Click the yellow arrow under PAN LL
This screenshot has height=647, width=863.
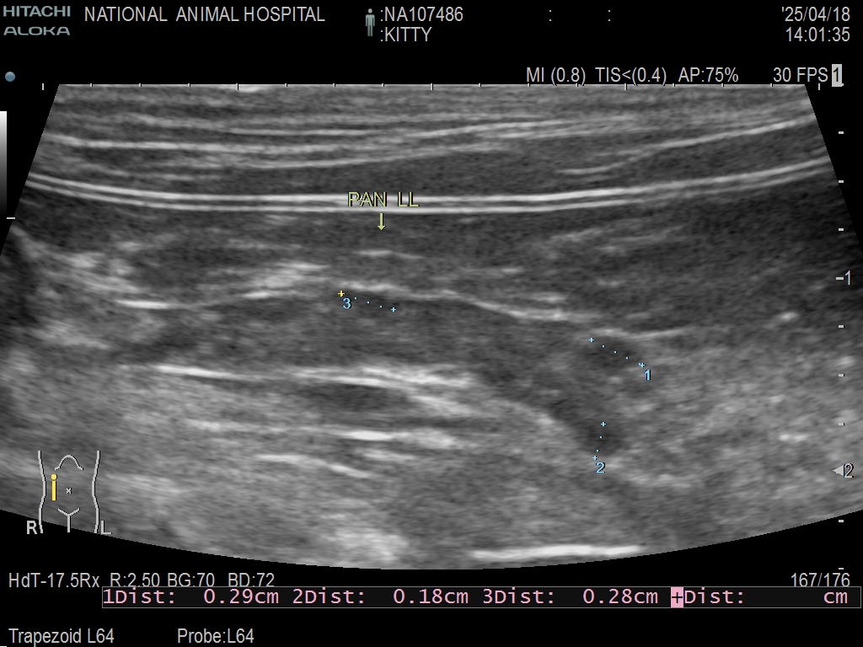(382, 221)
